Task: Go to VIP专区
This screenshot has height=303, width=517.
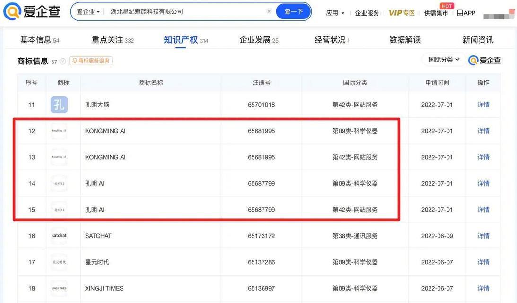Action: click(x=402, y=13)
